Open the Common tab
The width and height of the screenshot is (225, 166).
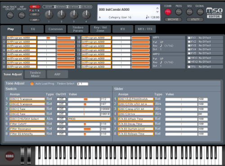(55, 29)
